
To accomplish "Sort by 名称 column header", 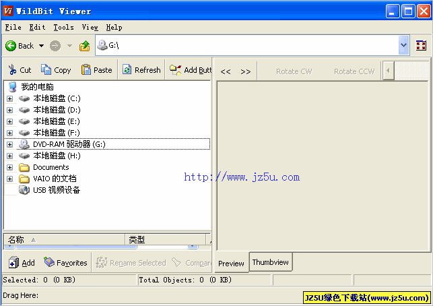I will tap(65, 239).
